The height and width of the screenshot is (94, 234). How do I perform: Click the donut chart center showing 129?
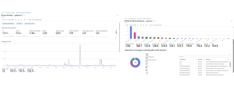[135, 63]
